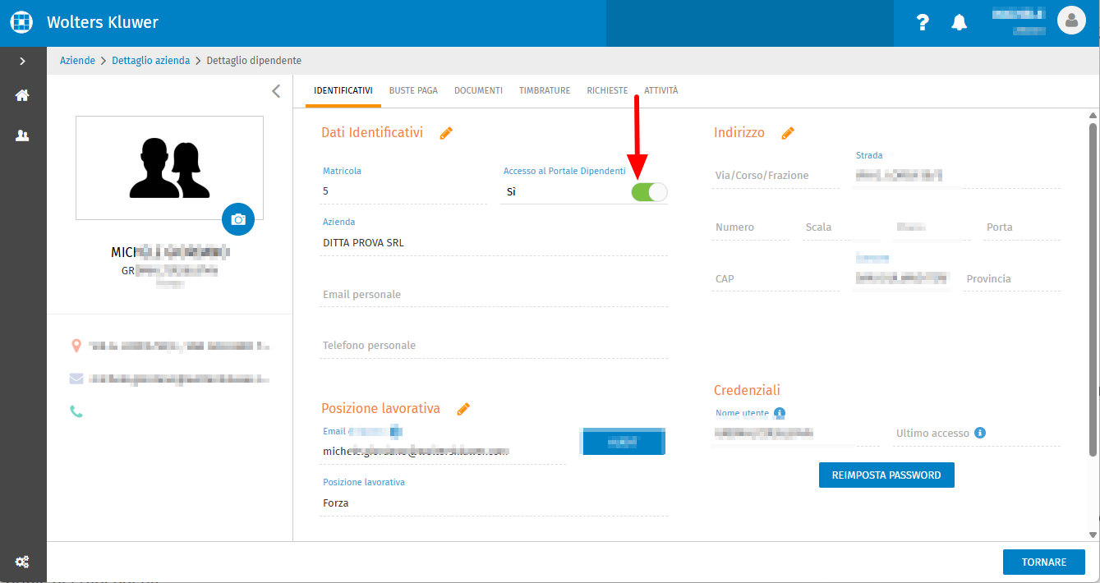Edit Dati Identificativi with pencil icon

tap(446, 133)
